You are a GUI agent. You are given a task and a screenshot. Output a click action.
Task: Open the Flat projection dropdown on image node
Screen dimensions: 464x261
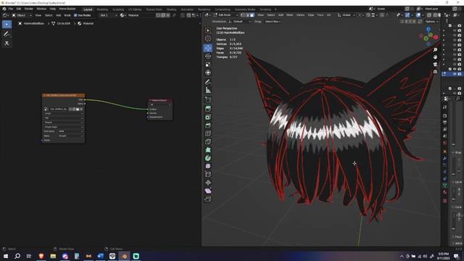click(x=63, y=117)
